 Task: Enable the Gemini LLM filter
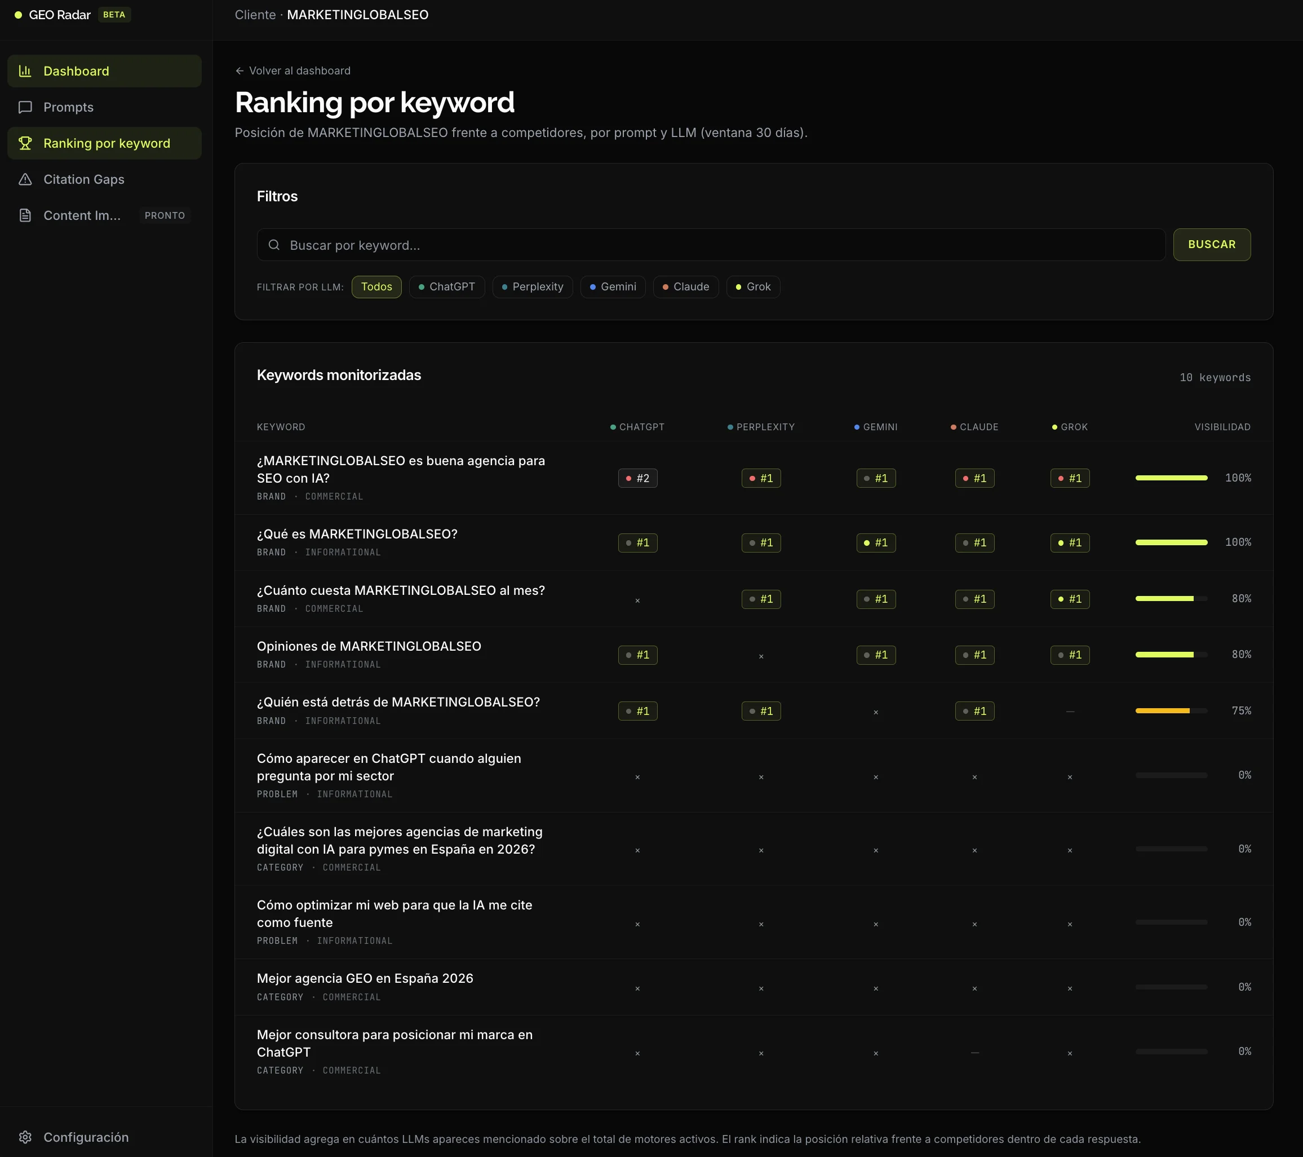pyautogui.click(x=613, y=286)
